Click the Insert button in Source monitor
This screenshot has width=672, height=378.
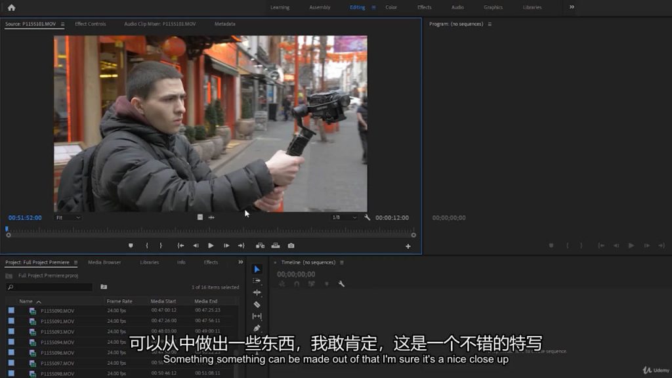point(260,245)
